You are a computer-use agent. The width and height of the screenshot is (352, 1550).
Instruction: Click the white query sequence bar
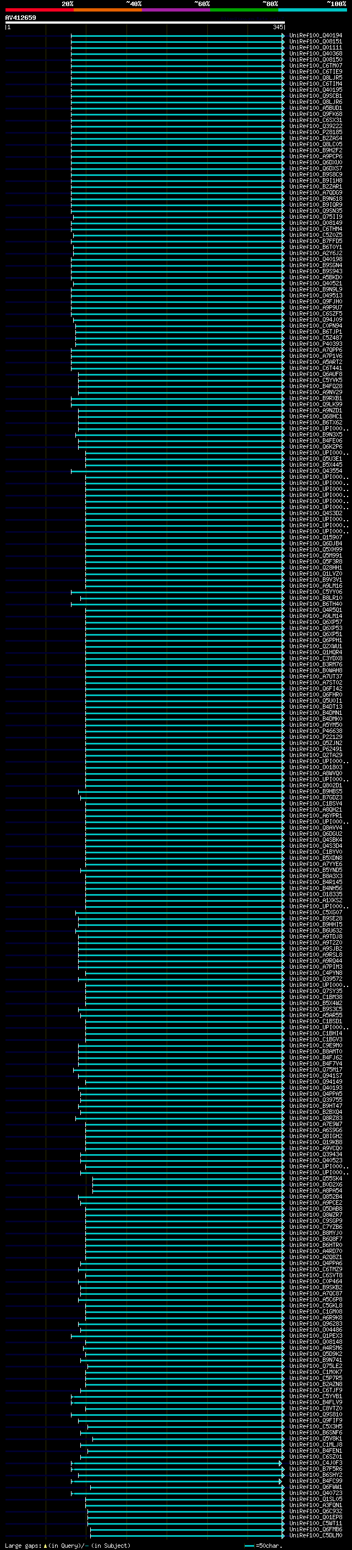click(x=145, y=23)
